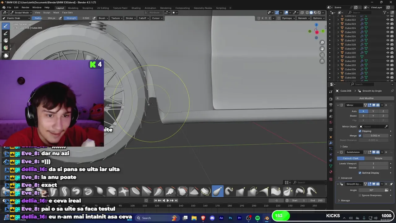
Task: Expand Cube.027 in the Outliner tree
Action: 338,40
